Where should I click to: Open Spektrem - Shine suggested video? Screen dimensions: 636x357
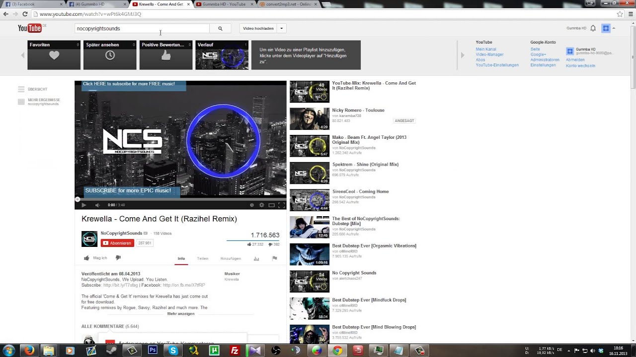(365, 164)
